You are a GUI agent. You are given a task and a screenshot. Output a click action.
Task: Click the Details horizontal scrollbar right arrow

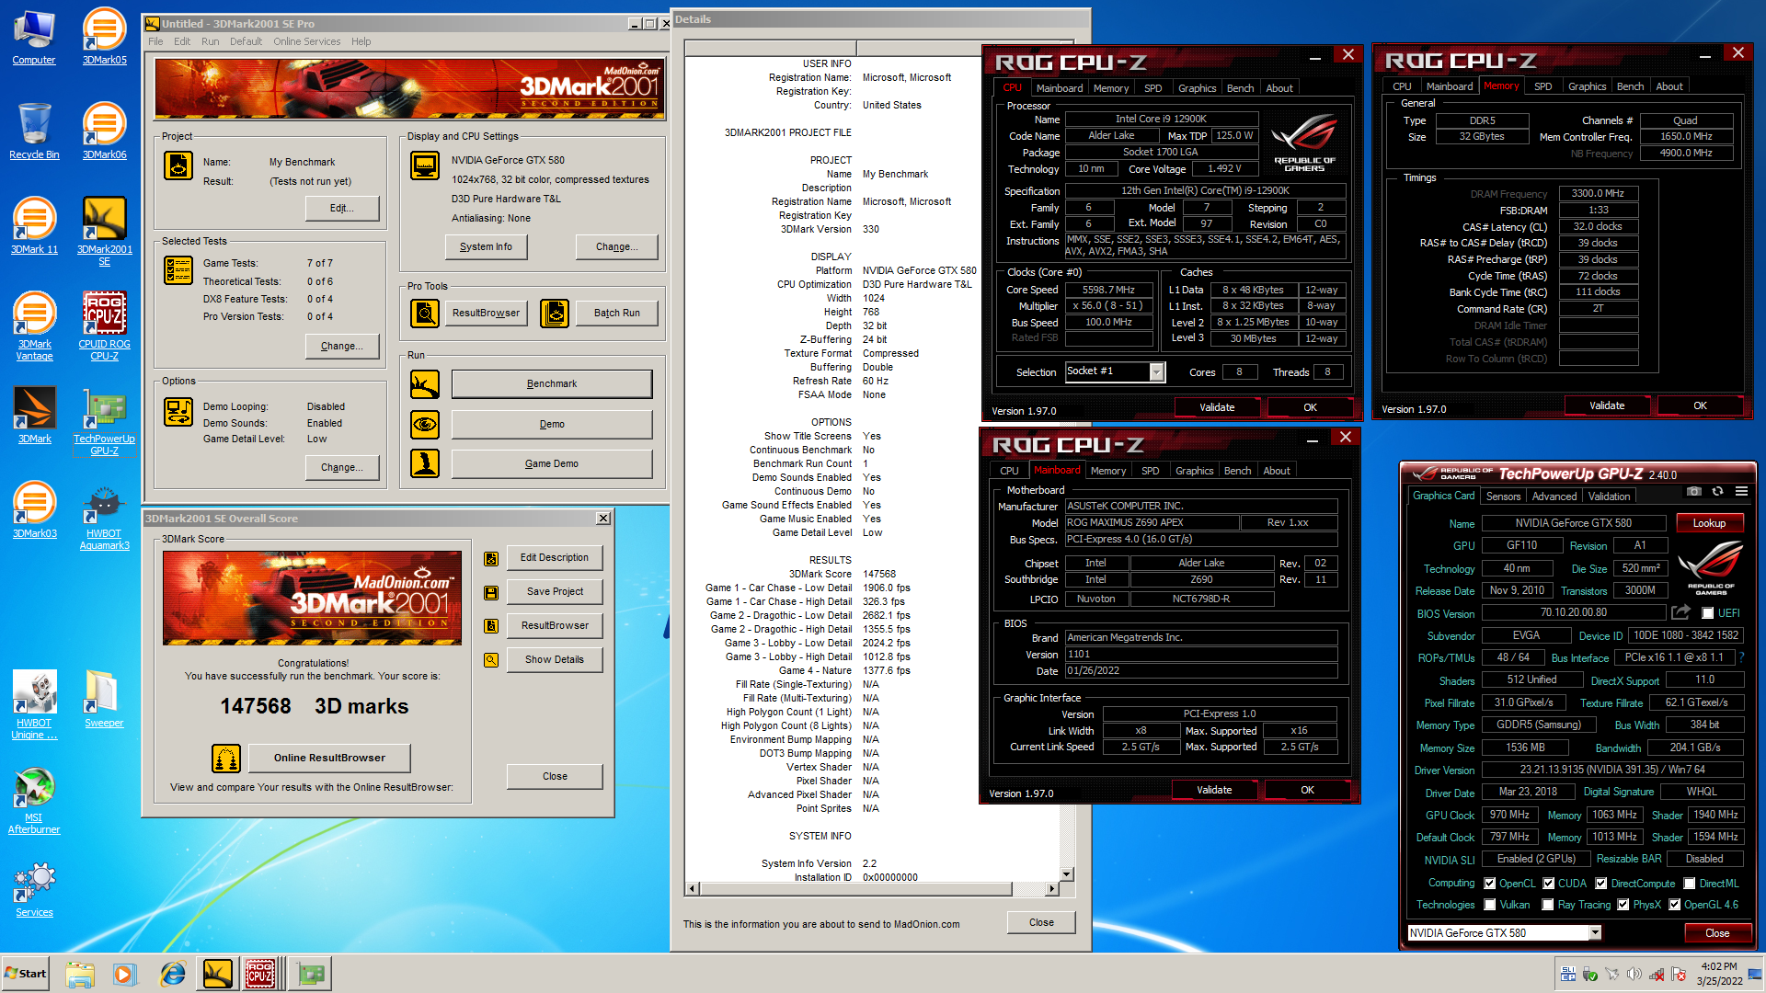pos(1051,888)
